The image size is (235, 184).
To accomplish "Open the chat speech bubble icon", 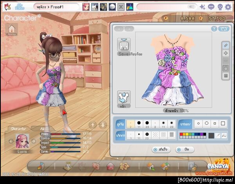I will pyautogui.click(x=211, y=7).
